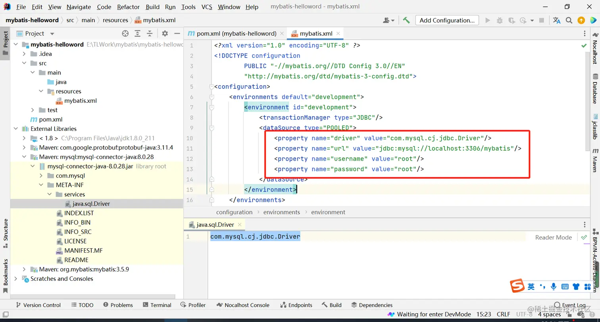This screenshot has width=600, height=322.
Task: Click the CRLF line separator in status bar
Action: point(503,314)
